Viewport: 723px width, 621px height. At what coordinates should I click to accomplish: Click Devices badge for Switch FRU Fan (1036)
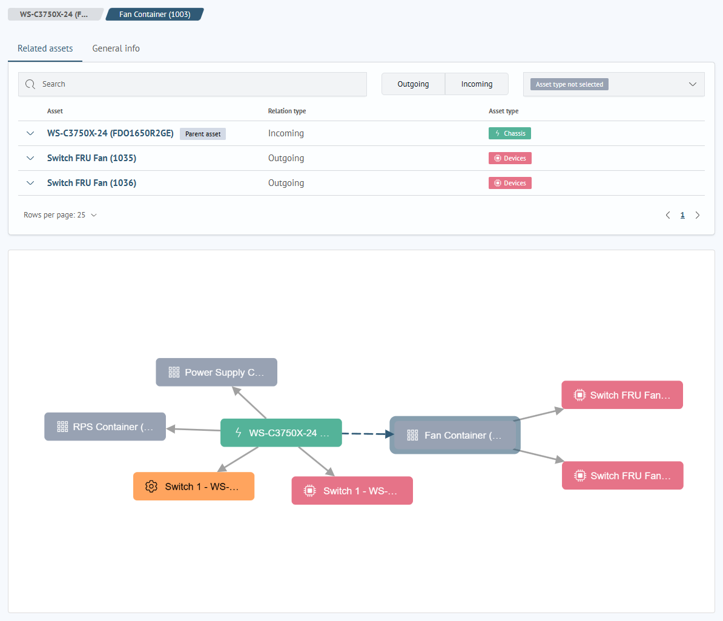point(510,183)
